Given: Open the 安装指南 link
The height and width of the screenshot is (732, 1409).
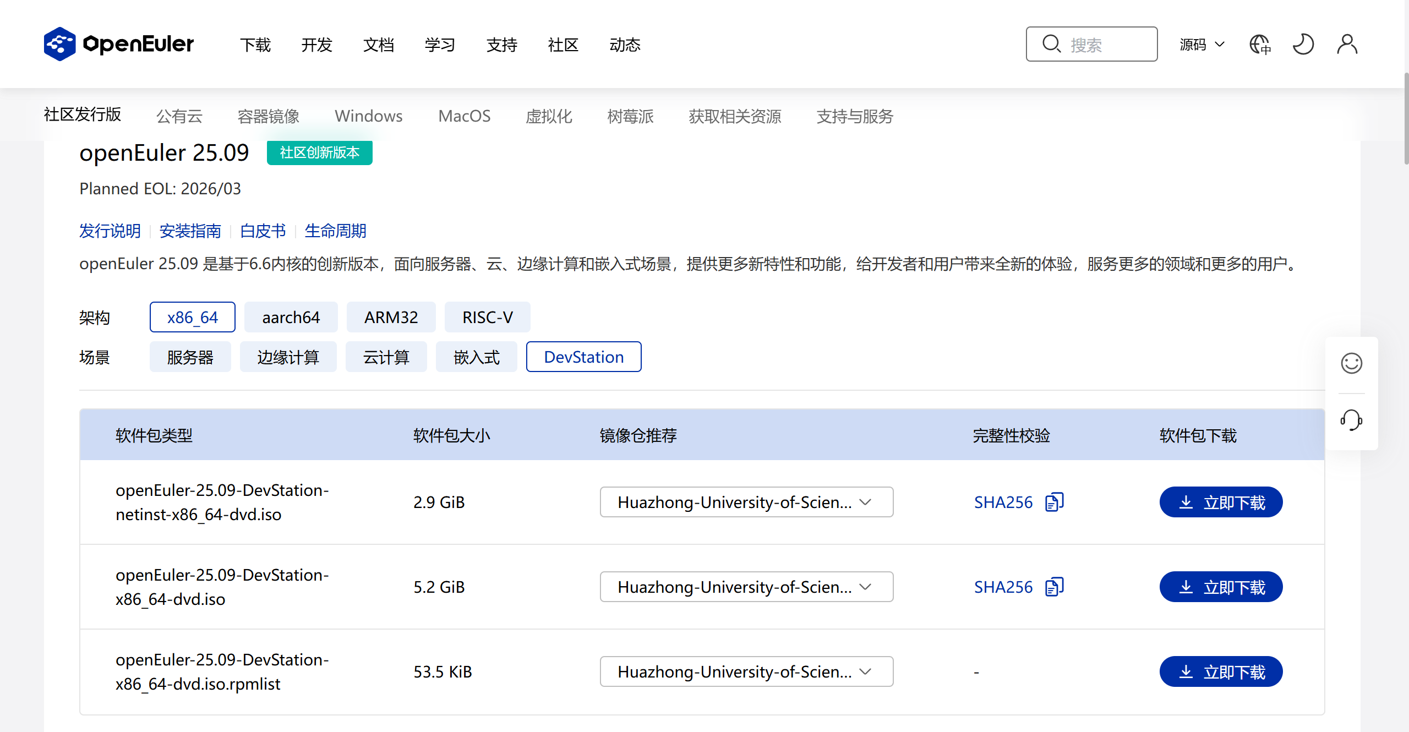Looking at the screenshot, I should (190, 231).
